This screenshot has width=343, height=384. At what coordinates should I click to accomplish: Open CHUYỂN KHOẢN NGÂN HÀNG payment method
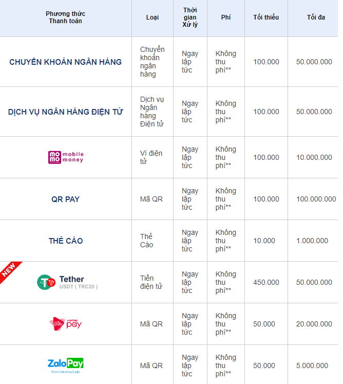65,62
